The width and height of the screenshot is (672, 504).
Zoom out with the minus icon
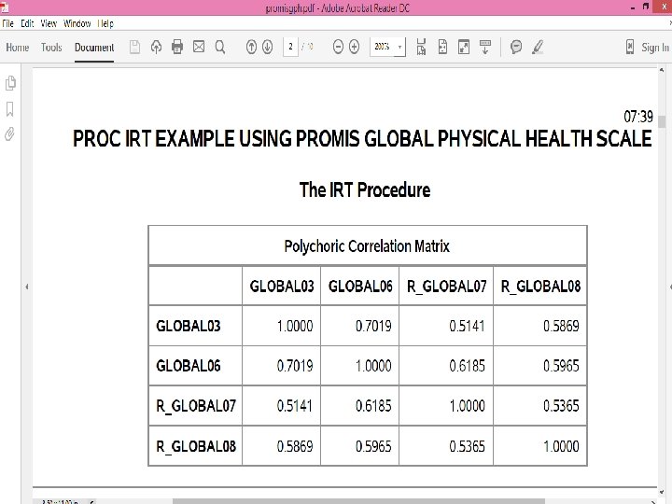click(338, 47)
